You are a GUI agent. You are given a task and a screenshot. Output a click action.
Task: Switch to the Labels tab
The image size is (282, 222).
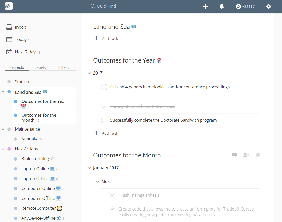click(40, 67)
